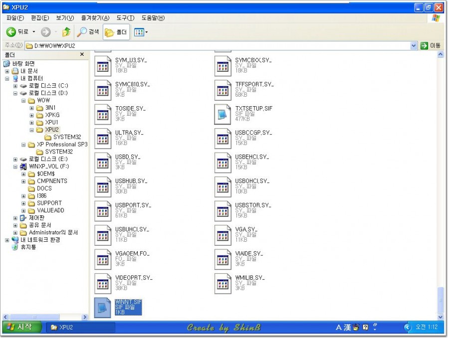This screenshot has height=338, width=449.
Task: Click the highlighted WINNT.SIF file name
Action: click(x=128, y=302)
